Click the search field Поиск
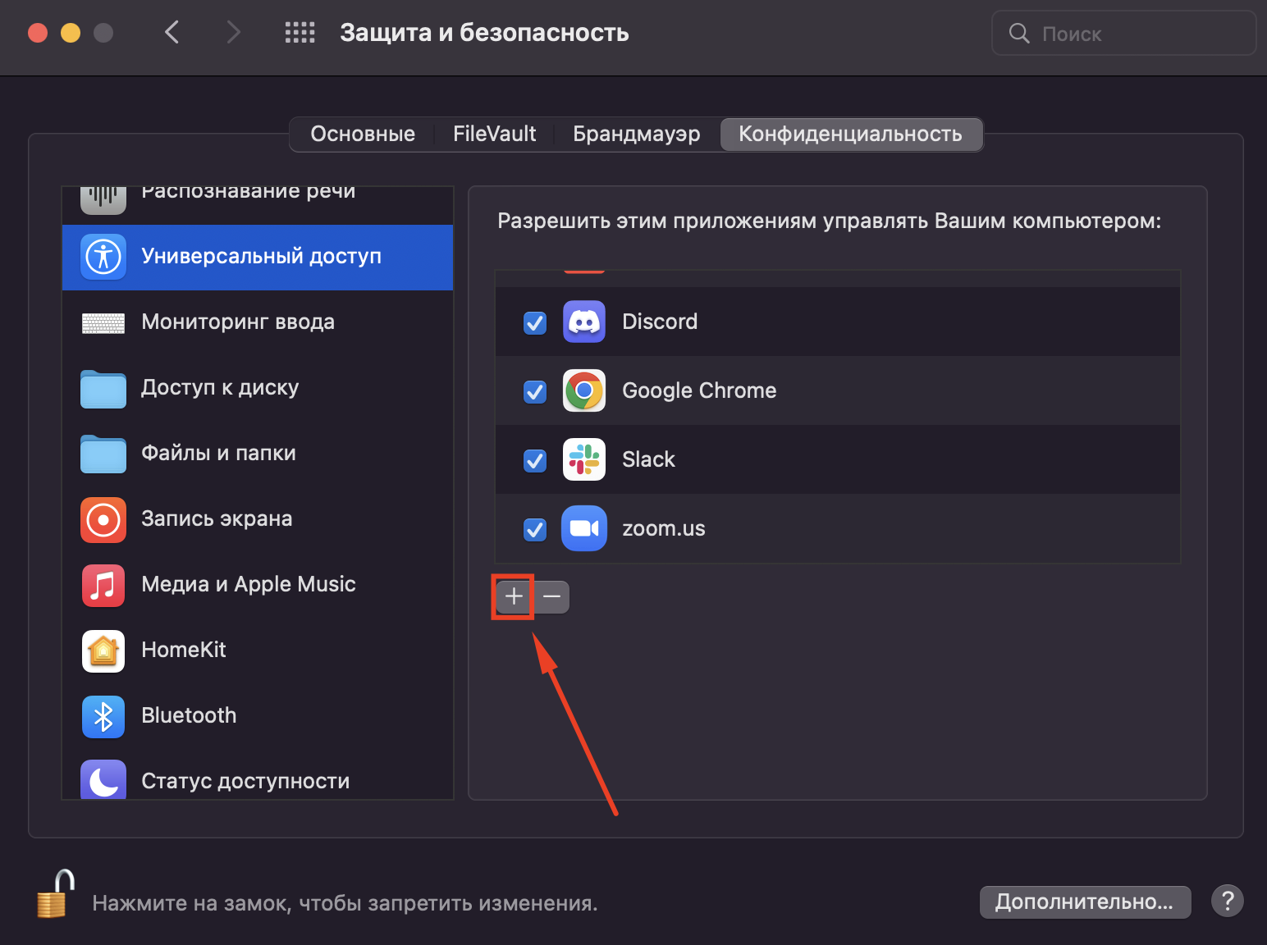 click(x=1124, y=33)
